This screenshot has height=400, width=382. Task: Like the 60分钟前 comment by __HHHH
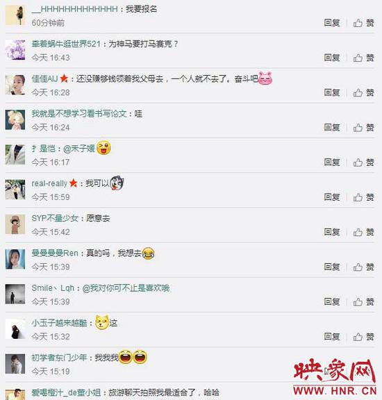point(364,23)
